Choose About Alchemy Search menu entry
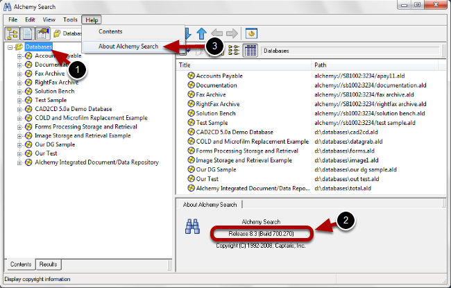 click(x=128, y=46)
